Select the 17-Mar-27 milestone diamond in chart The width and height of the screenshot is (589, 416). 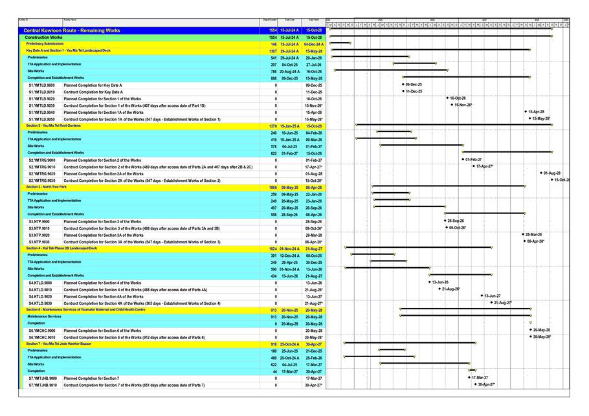pyautogui.click(x=469, y=377)
